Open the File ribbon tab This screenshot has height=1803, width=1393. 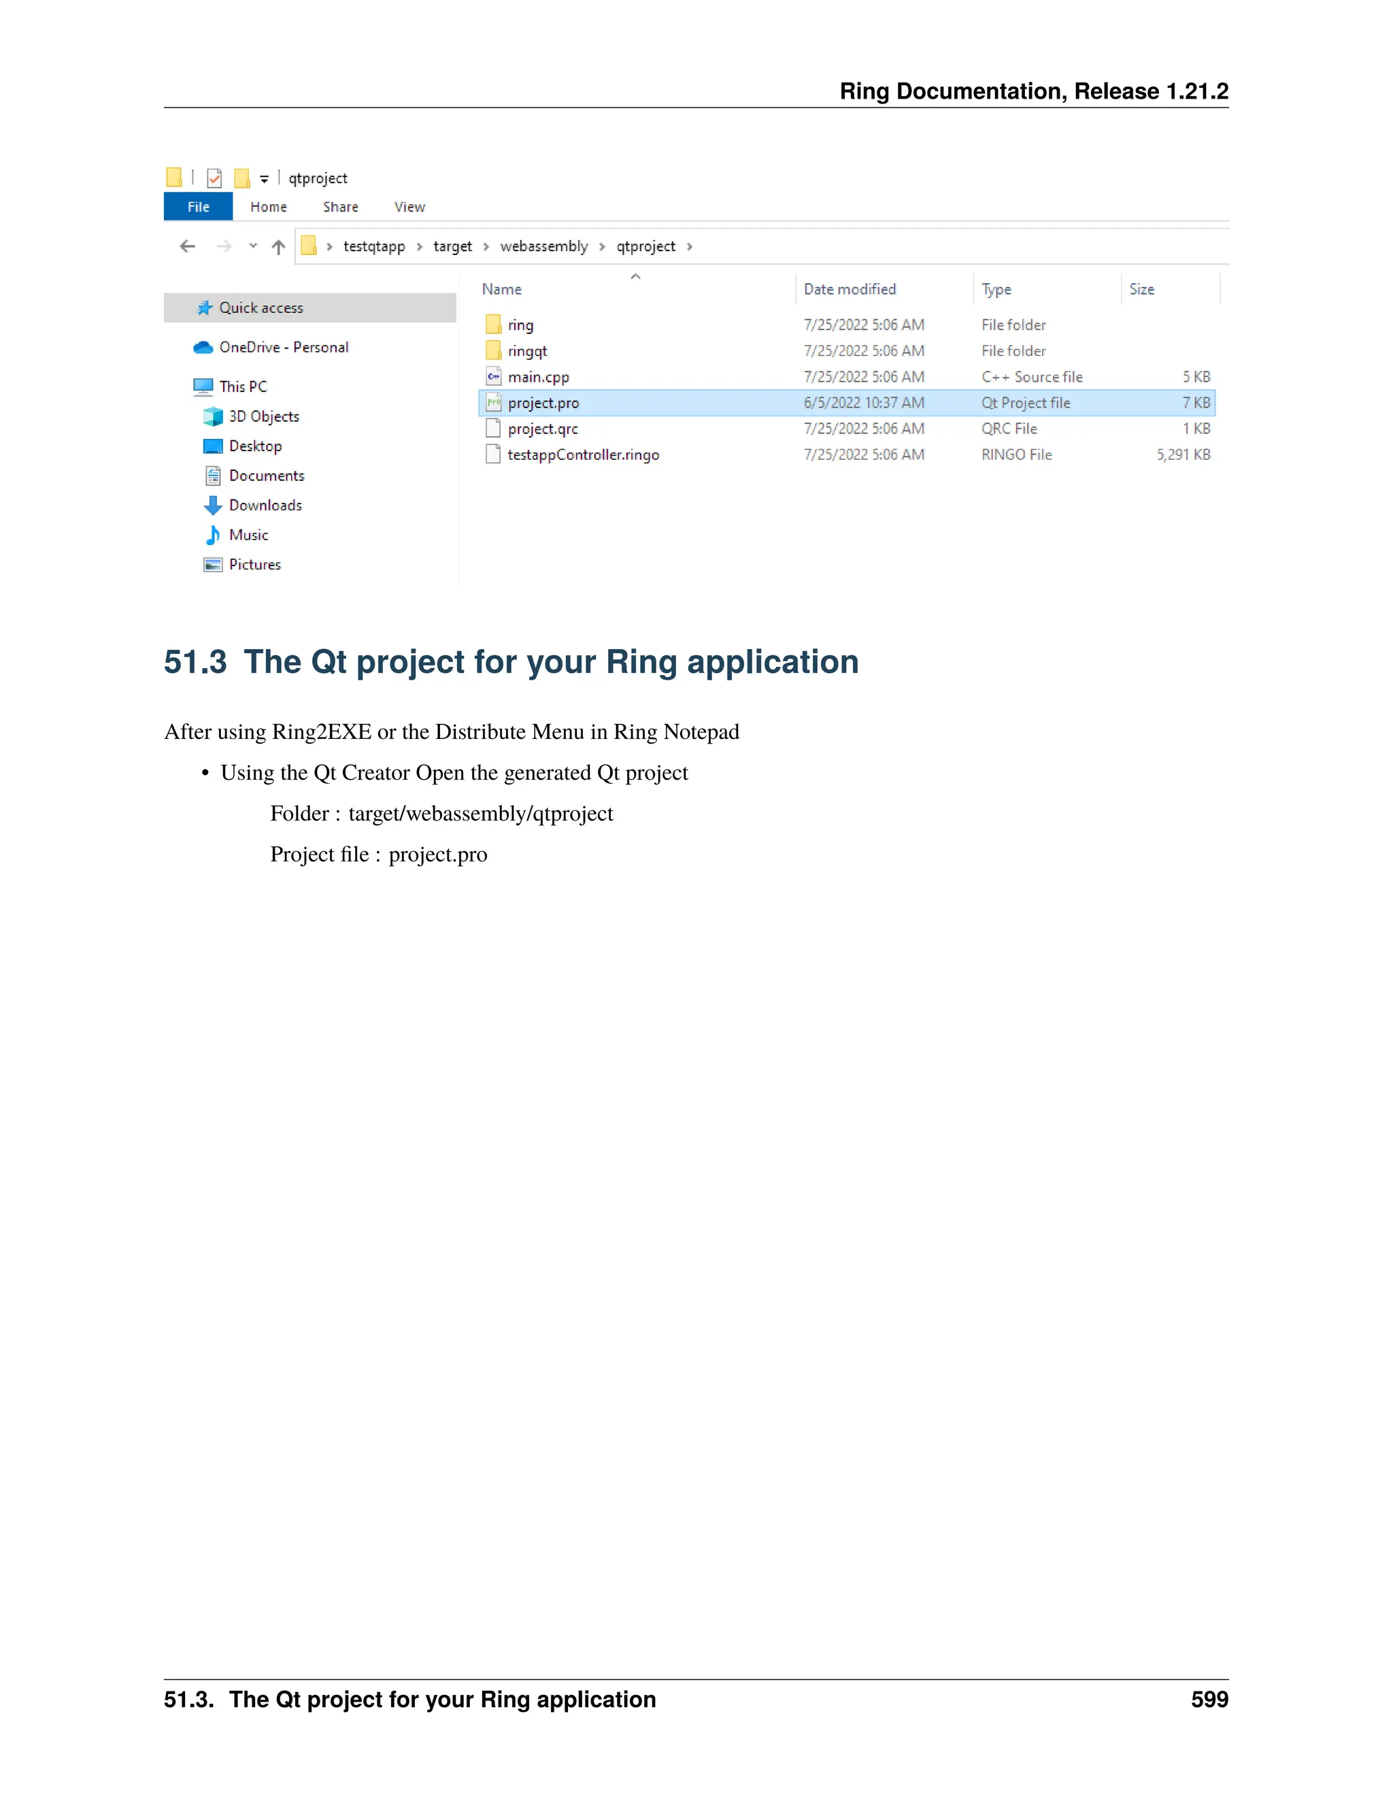click(x=198, y=206)
